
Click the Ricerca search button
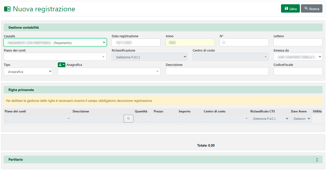coord(311,9)
